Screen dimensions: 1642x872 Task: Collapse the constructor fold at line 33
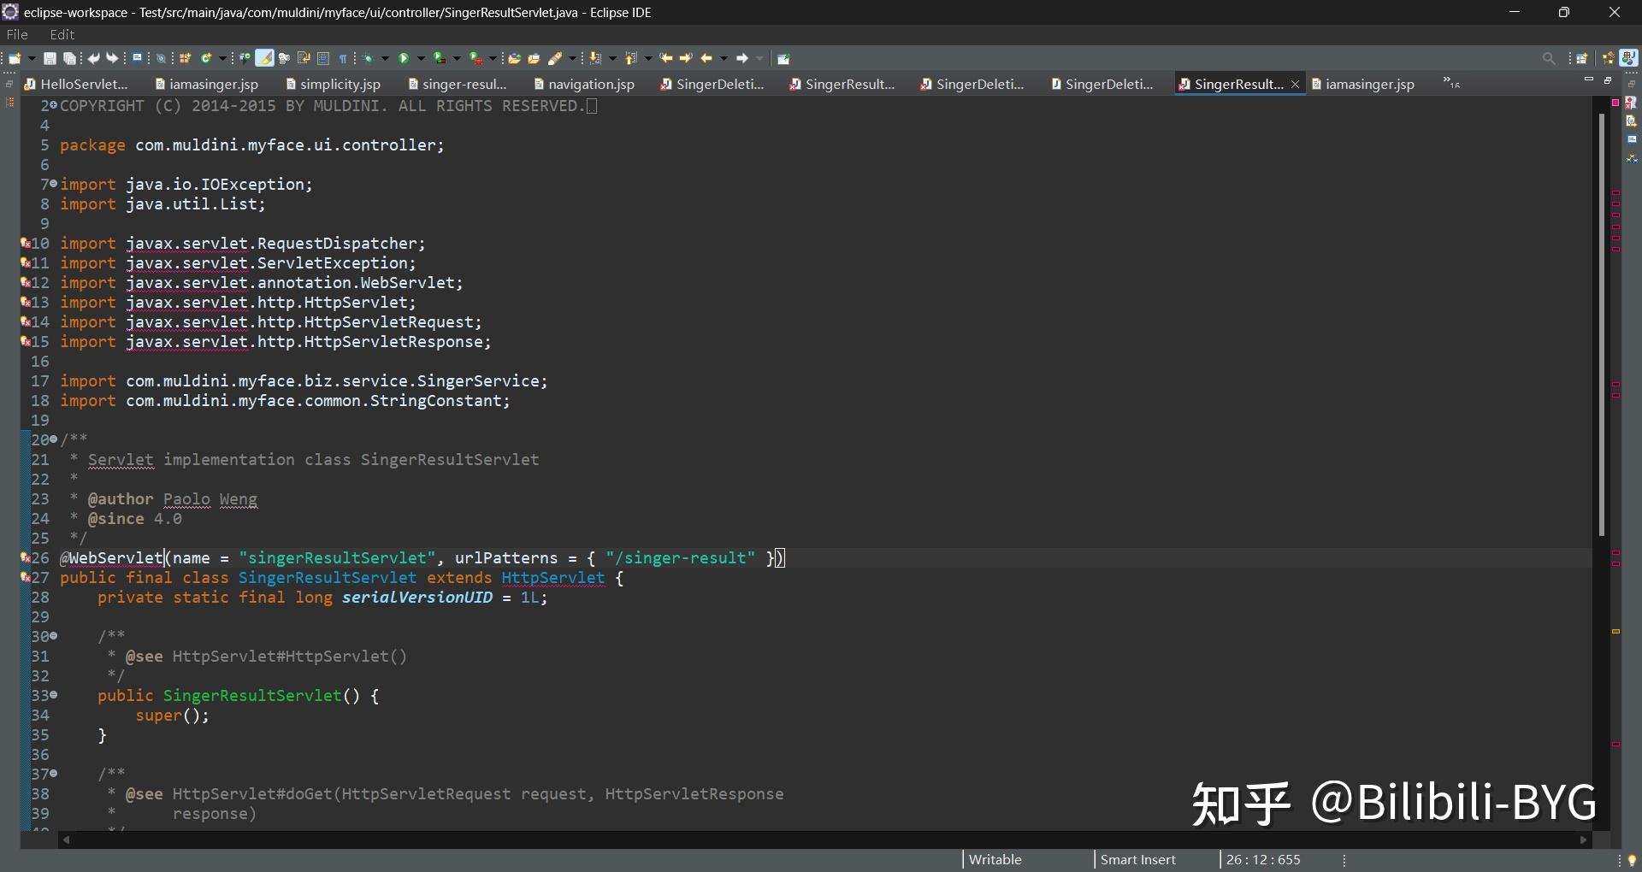pyautogui.click(x=54, y=695)
